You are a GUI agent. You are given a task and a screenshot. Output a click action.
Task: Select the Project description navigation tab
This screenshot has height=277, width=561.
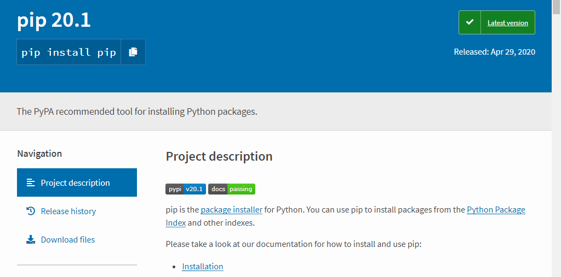click(x=76, y=182)
